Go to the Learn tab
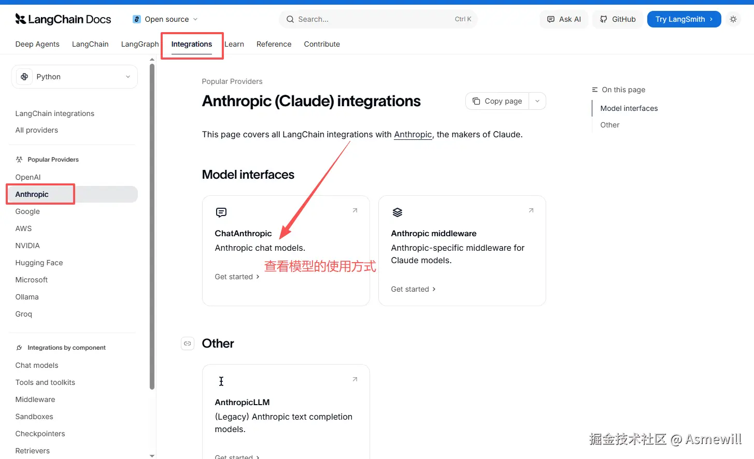 click(234, 44)
